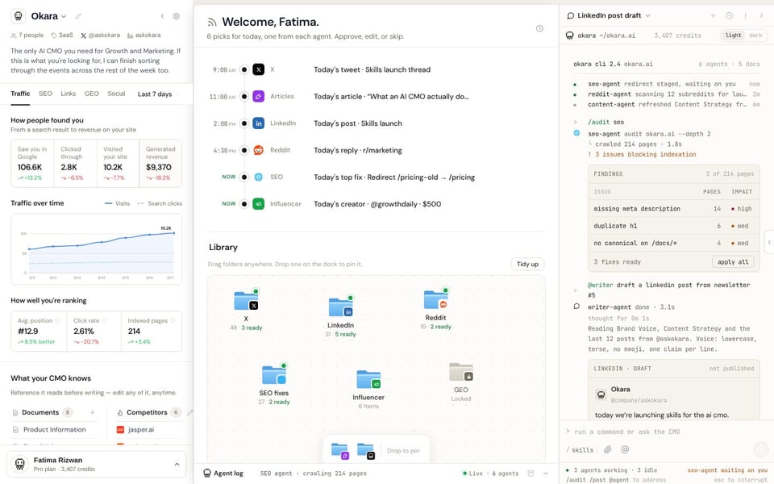Screen dimensions: 774x484
Task: Open the jasper.ai competitor entry
Action: click(x=141, y=430)
